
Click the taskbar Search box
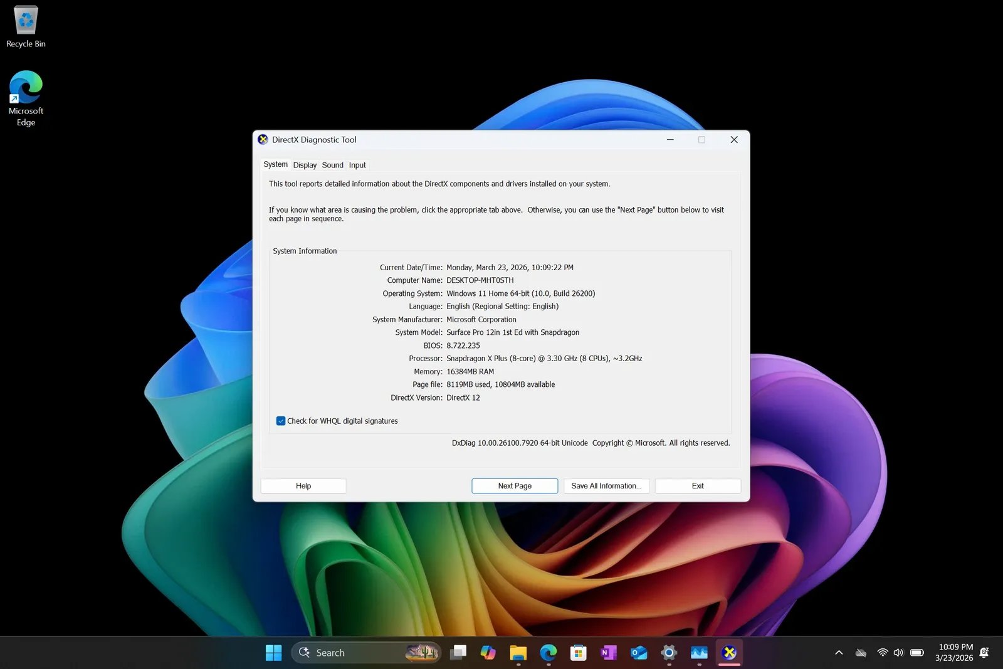351,652
